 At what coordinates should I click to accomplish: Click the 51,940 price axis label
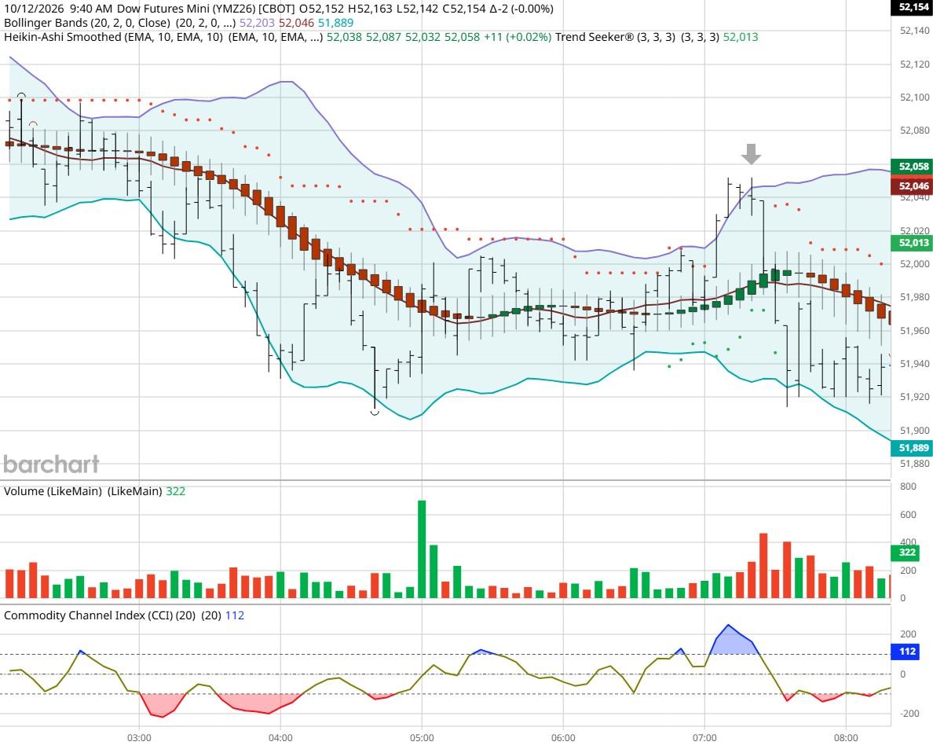915,364
